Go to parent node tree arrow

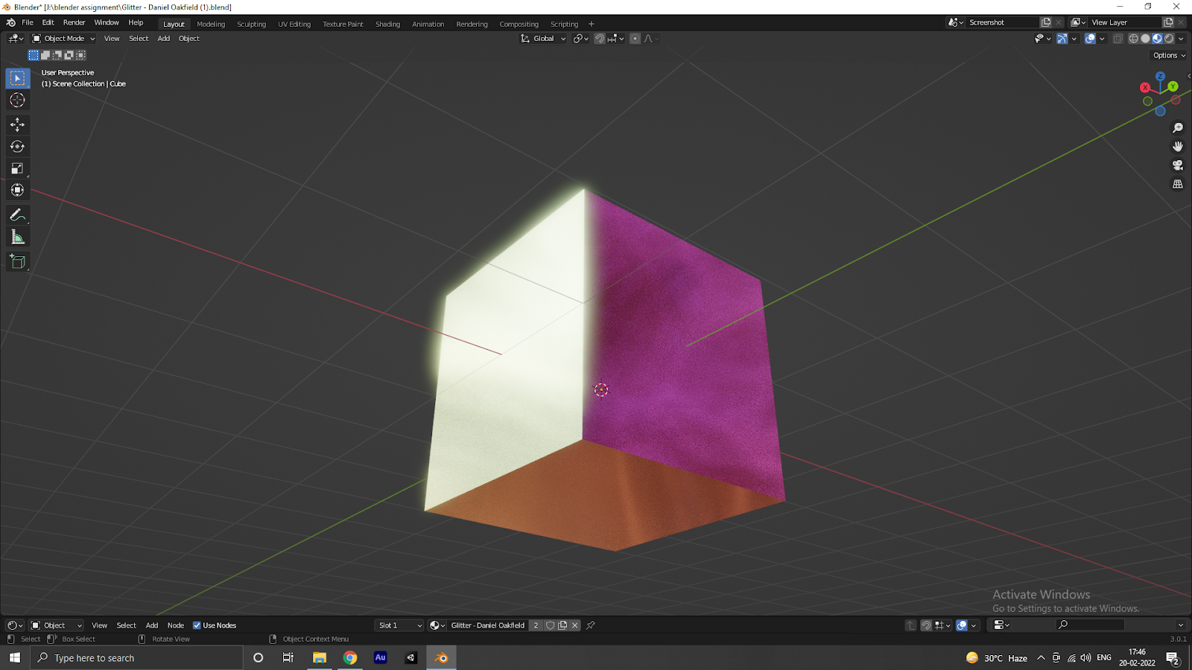[910, 625]
